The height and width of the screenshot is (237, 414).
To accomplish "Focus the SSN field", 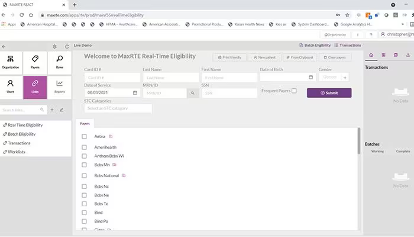I will pos(229,93).
